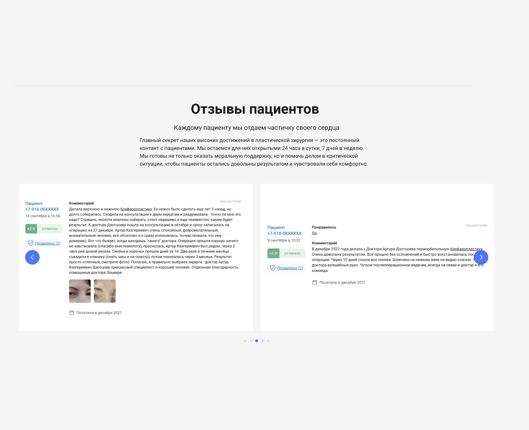Click calendar icon in the second review
The image size is (529, 430).
coord(315,282)
